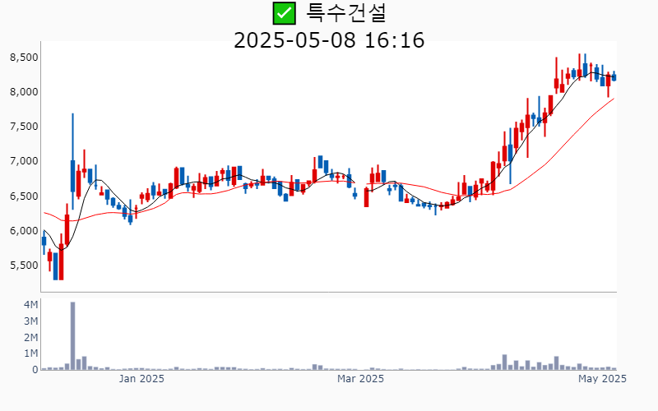Click the chart title 특수건설
658x411 pixels.
pos(345,13)
